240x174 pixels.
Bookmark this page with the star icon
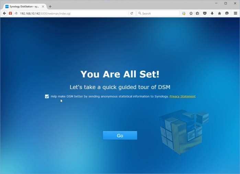pos(191,13)
